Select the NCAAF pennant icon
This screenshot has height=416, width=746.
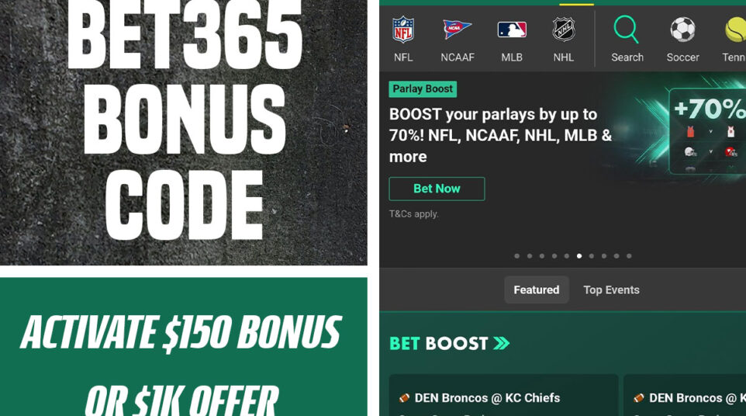pyautogui.click(x=457, y=29)
